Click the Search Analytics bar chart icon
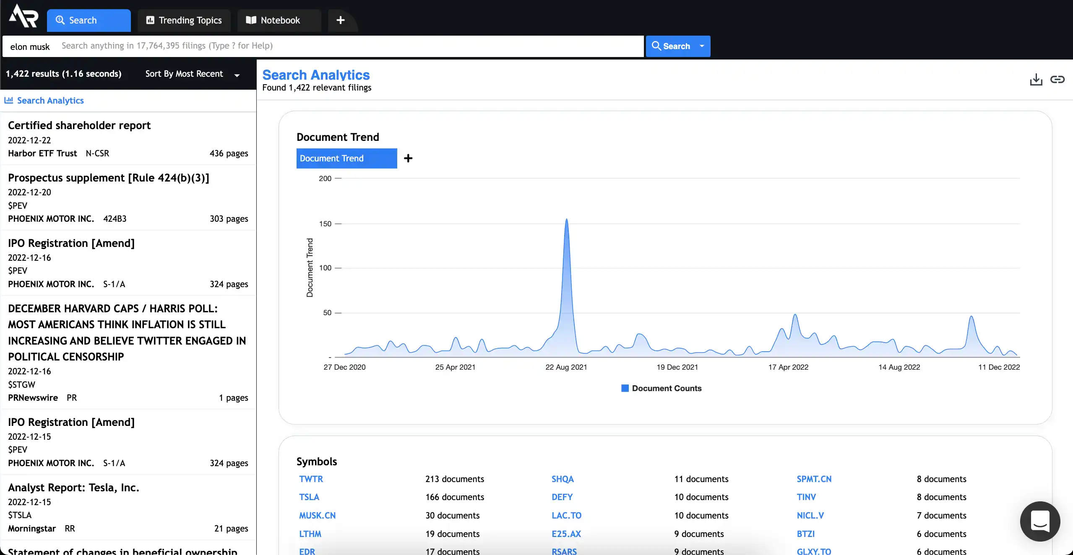 9,100
